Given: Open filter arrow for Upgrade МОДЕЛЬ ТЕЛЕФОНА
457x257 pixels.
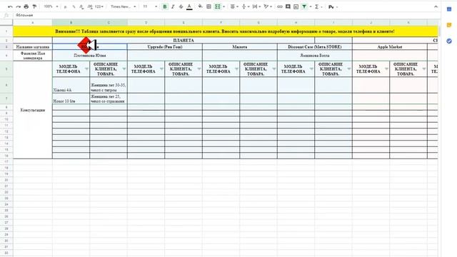Looking at the screenshot, I should 161,69.
